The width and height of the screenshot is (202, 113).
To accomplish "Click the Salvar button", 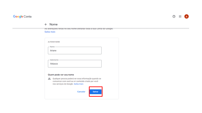I will [x=96, y=92].
